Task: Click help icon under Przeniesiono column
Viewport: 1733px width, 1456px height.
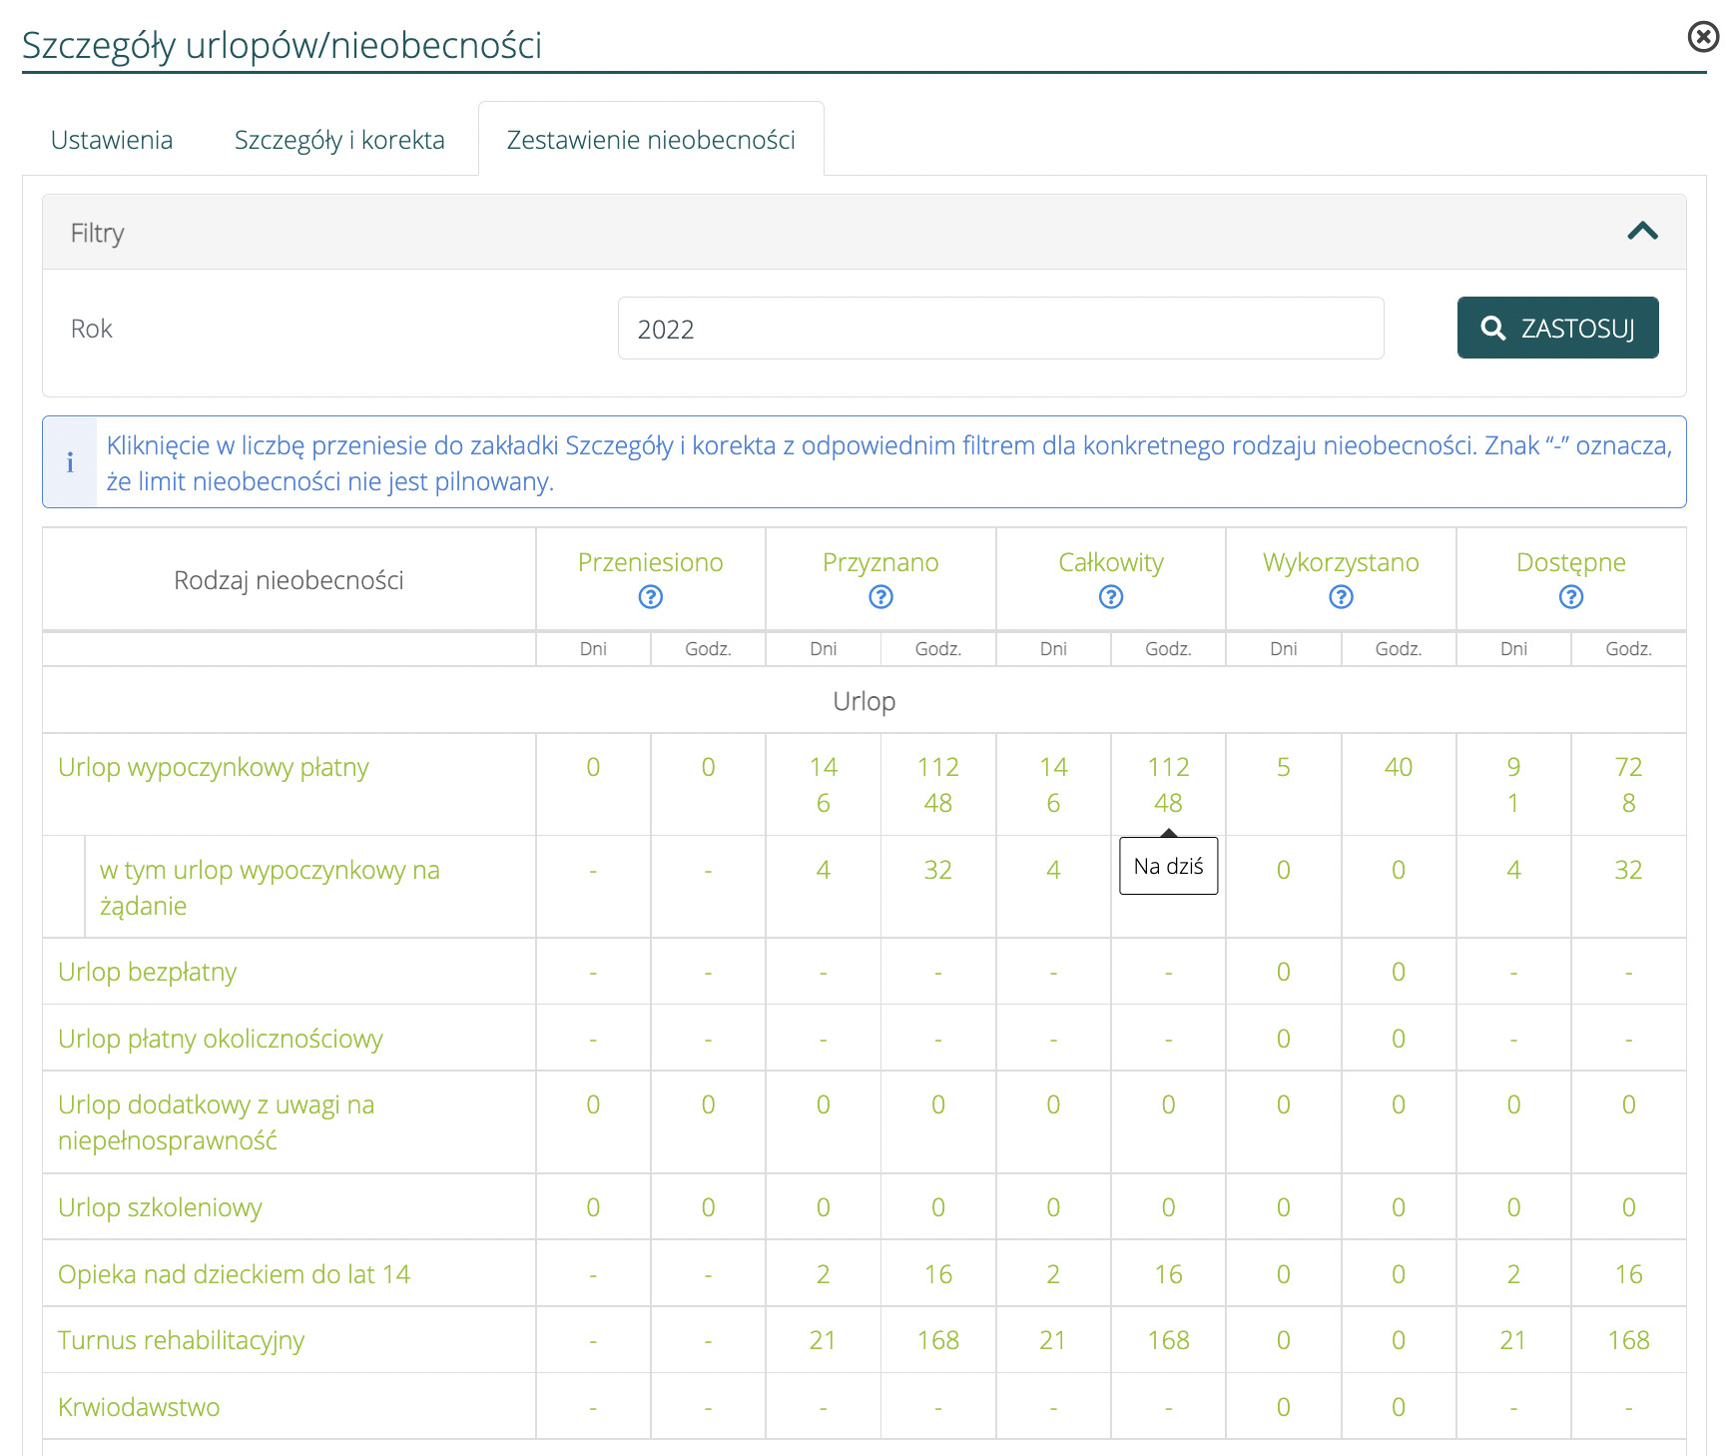Action: pos(650,597)
